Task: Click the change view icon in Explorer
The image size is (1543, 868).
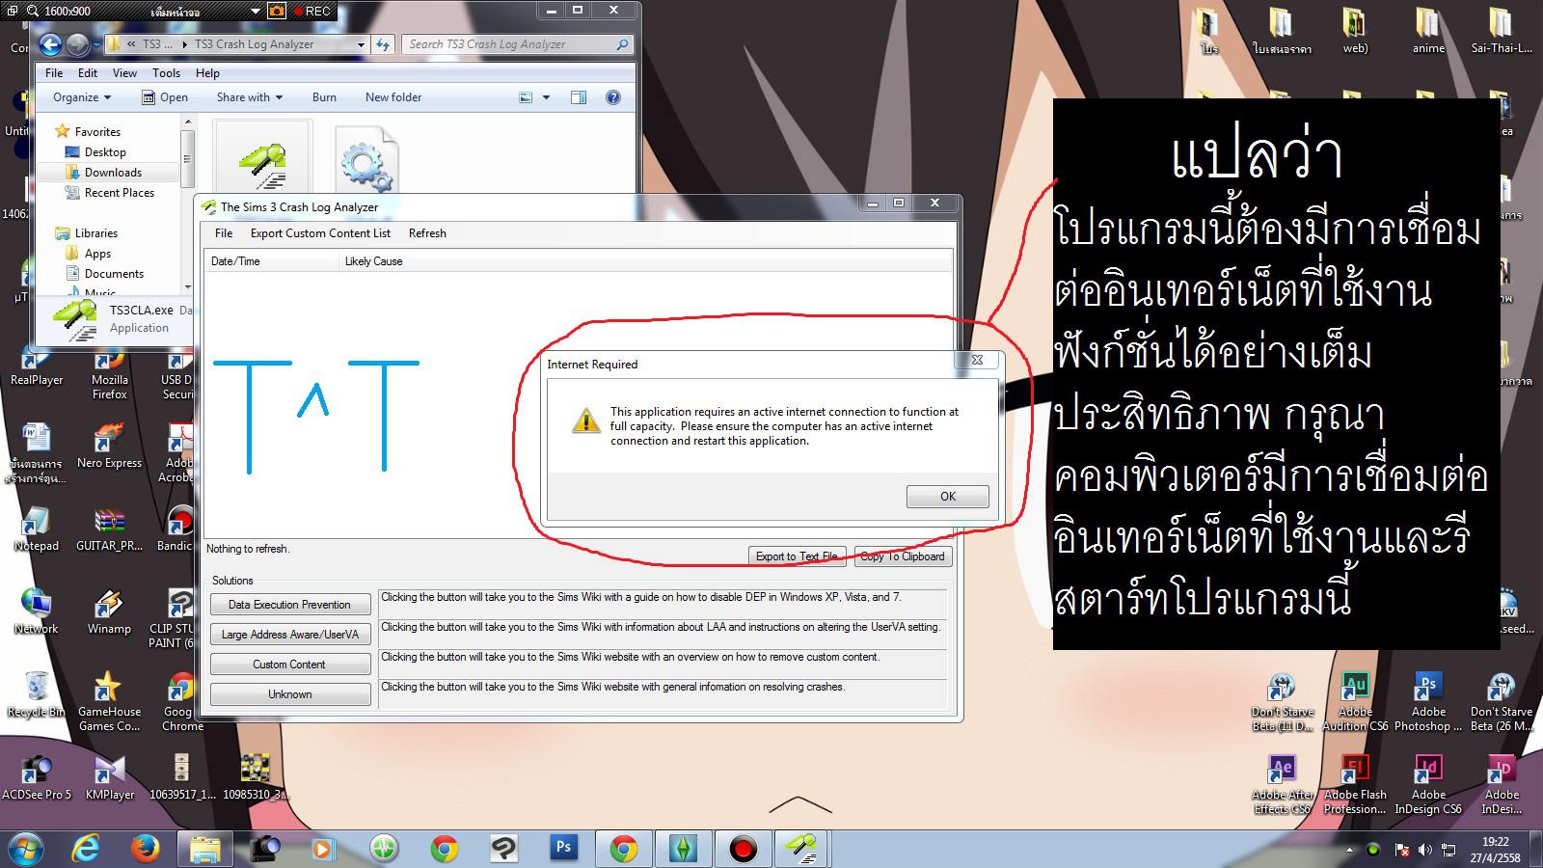Action: tap(526, 97)
